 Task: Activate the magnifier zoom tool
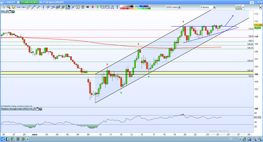(9, 7)
